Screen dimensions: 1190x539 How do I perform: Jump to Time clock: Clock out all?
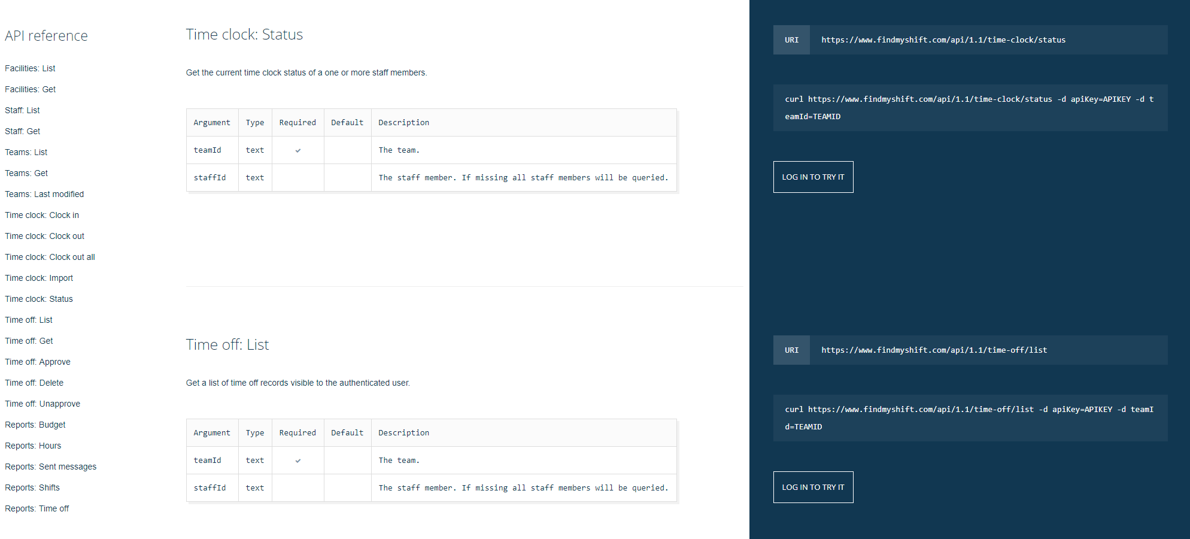coord(50,257)
